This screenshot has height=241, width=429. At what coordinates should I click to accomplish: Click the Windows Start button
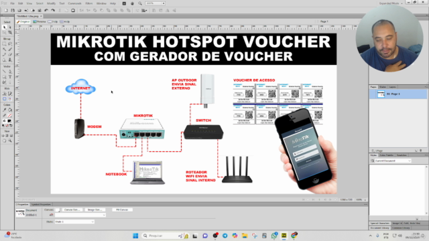point(135,236)
